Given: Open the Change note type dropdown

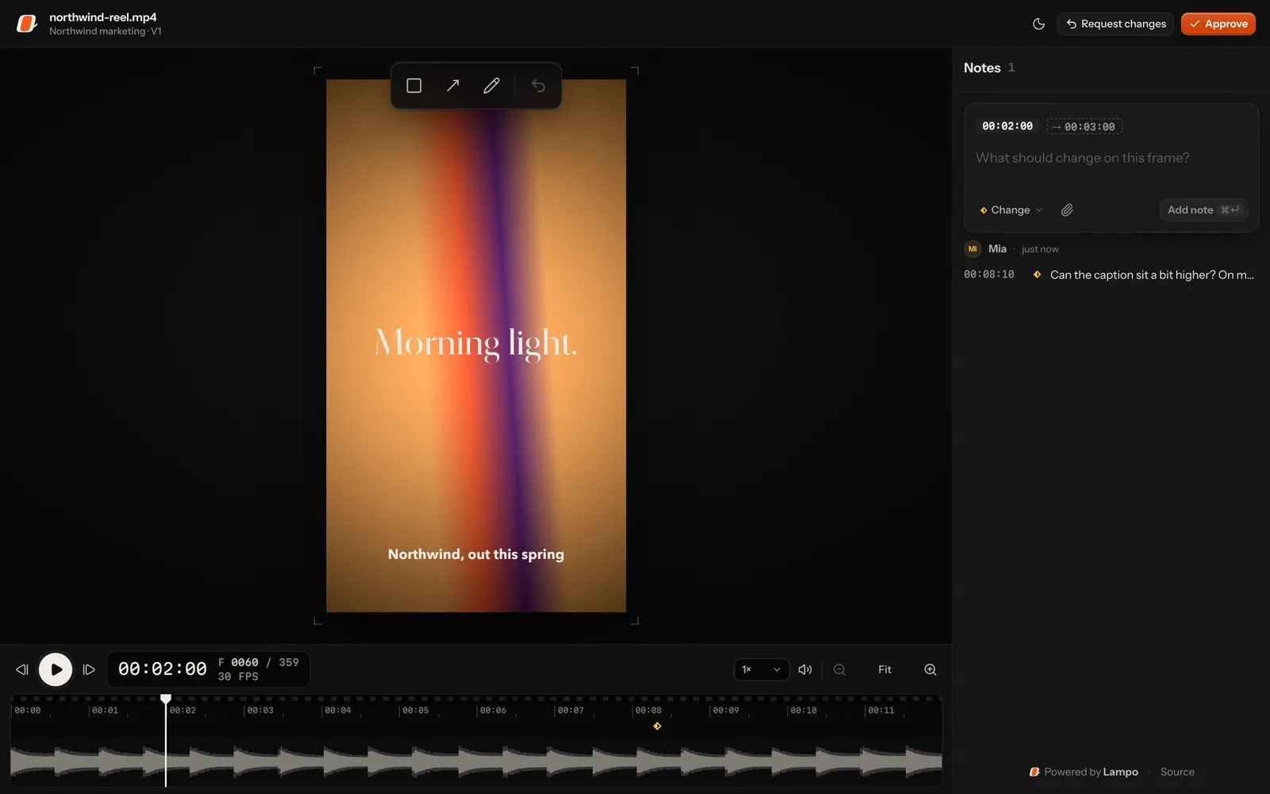Looking at the screenshot, I should tap(1011, 210).
